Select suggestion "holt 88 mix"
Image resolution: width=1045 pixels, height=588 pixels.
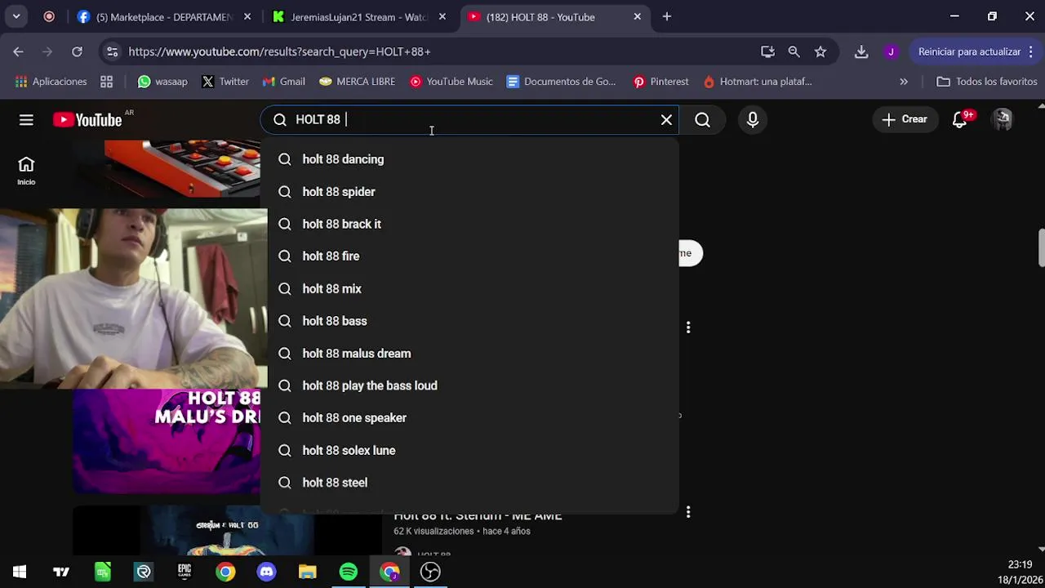[x=469, y=289]
